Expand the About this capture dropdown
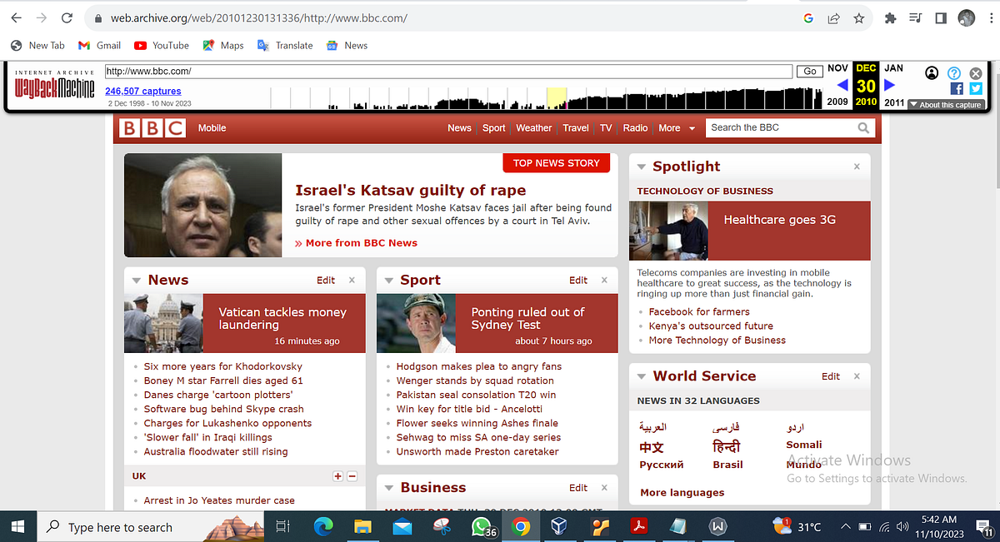The width and height of the screenshot is (1000, 542). [945, 105]
